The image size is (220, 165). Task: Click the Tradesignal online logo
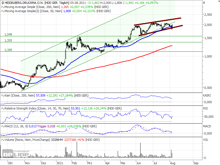click(21, 154)
